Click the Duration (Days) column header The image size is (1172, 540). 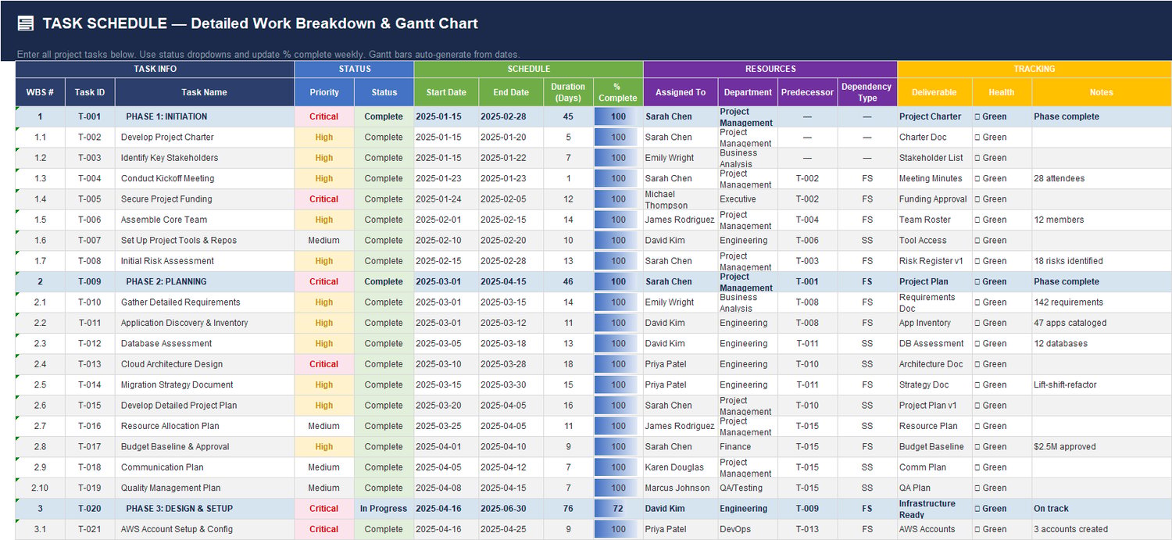tap(568, 92)
